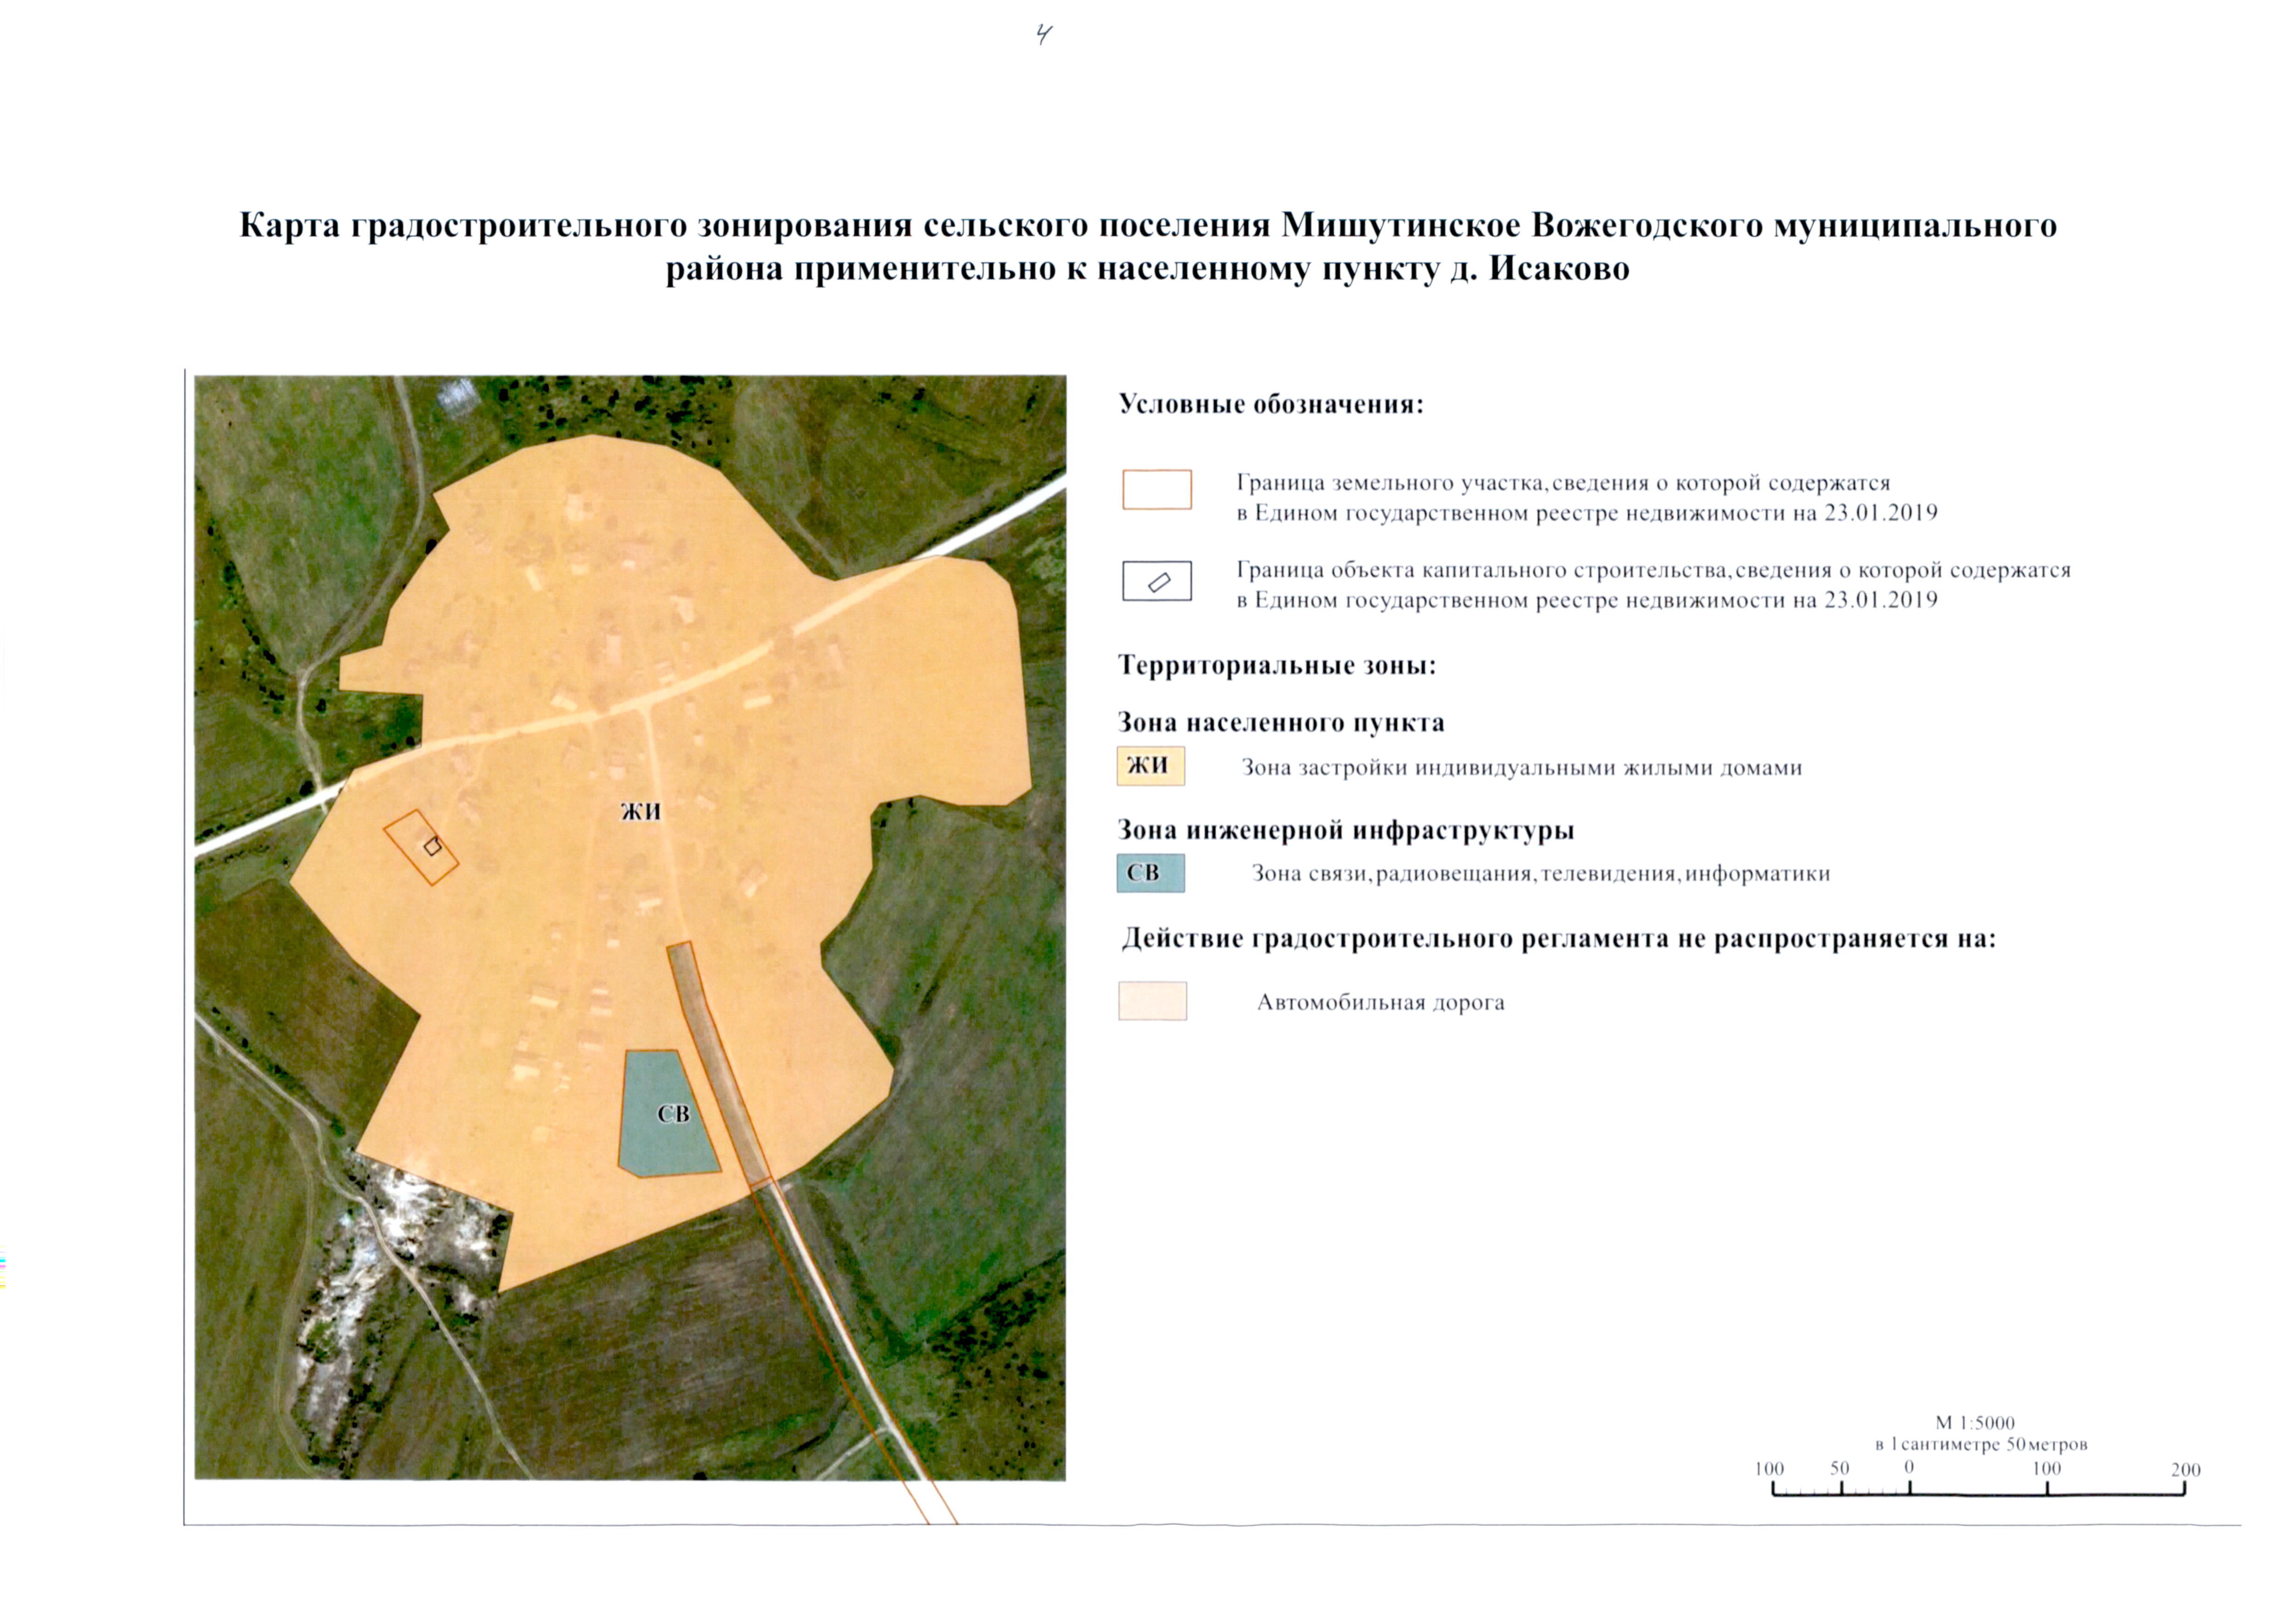
Task: Click the Зона инженерной инфраструктуры heading
Action: [x=1345, y=830]
